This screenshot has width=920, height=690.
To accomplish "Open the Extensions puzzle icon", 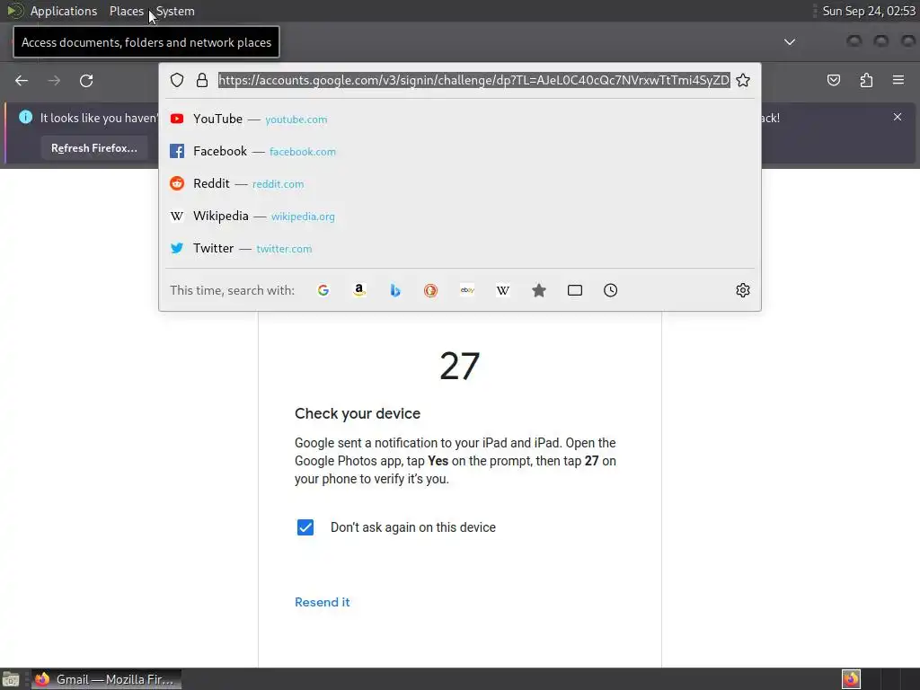I will click(x=866, y=80).
